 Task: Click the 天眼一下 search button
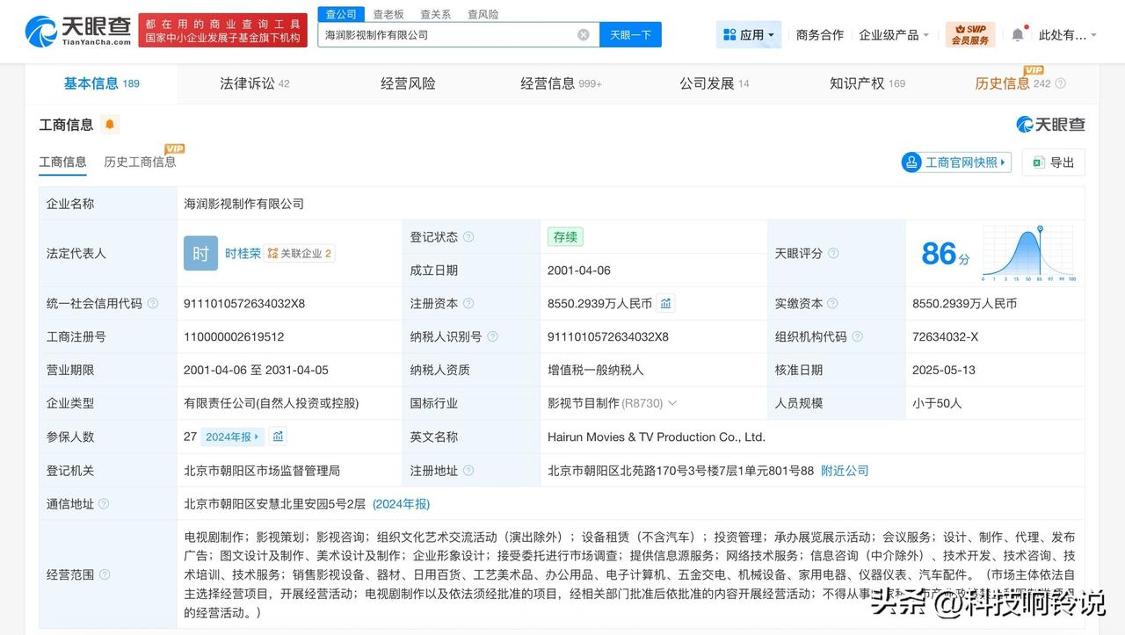point(630,34)
